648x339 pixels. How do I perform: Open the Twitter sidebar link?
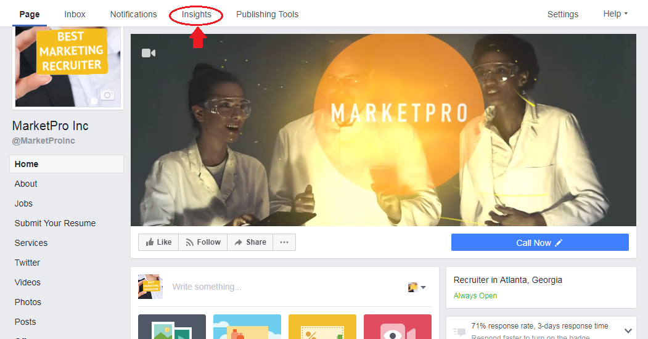click(27, 263)
